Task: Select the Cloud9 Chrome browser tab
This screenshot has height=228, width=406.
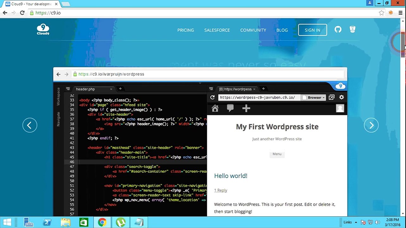Action: pyautogui.click(x=31, y=4)
